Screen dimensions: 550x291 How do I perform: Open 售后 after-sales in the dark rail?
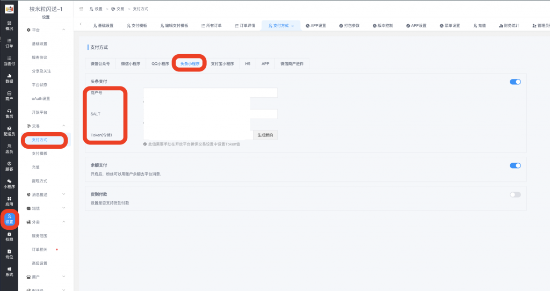[x=9, y=113]
